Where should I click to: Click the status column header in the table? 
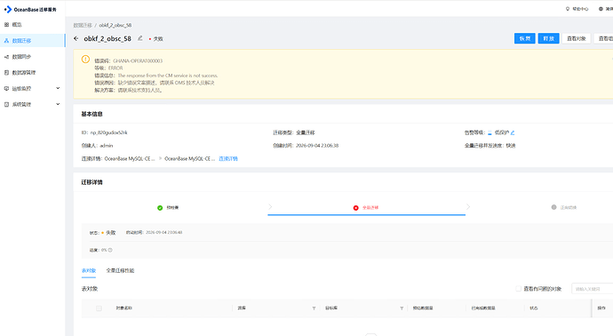[x=534, y=308]
